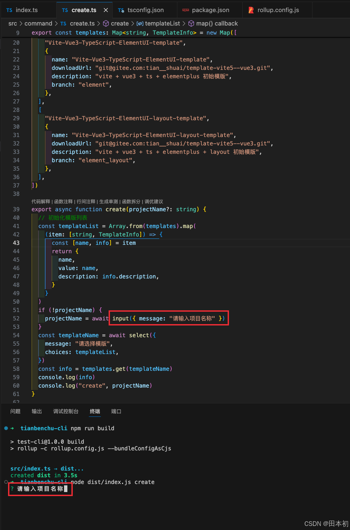The height and width of the screenshot is (530, 350).
Task: Click the 代码解释 code lens action
Action: click(x=41, y=202)
